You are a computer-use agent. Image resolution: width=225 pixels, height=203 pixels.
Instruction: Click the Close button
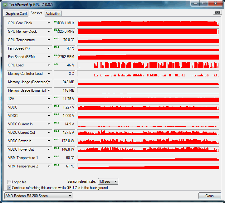(210, 196)
